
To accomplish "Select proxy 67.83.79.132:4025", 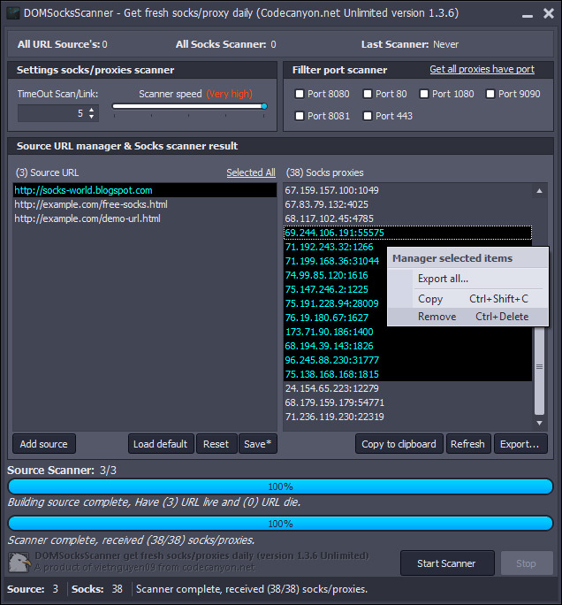I will [x=408, y=204].
